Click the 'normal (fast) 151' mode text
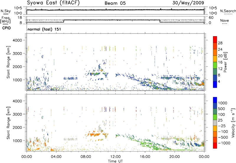 (x=44, y=29)
